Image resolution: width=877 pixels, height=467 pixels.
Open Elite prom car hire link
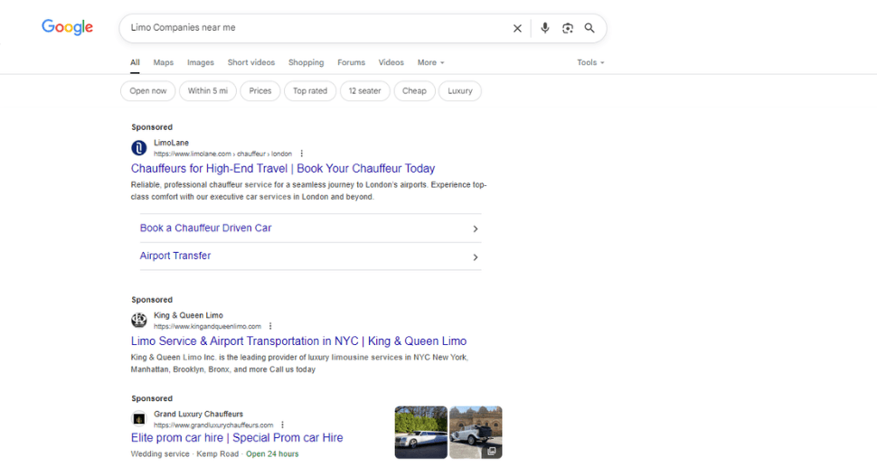237,438
